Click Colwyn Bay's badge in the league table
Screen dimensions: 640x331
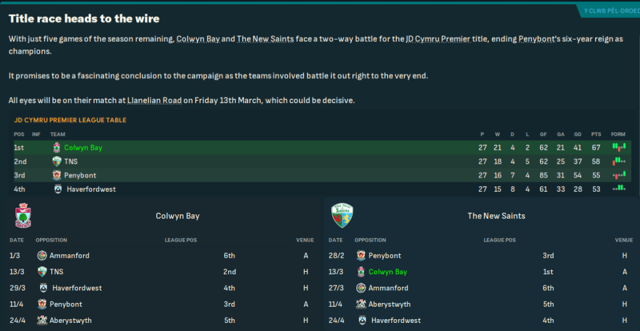click(x=57, y=148)
